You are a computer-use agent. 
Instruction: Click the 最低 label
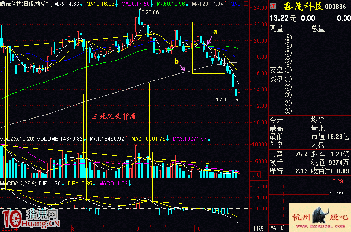point(276,136)
